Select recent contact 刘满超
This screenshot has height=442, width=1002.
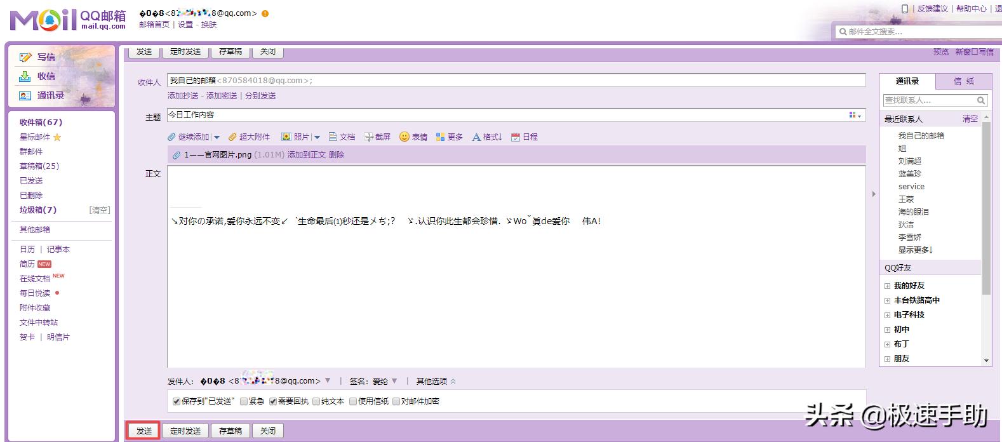(x=909, y=161)
